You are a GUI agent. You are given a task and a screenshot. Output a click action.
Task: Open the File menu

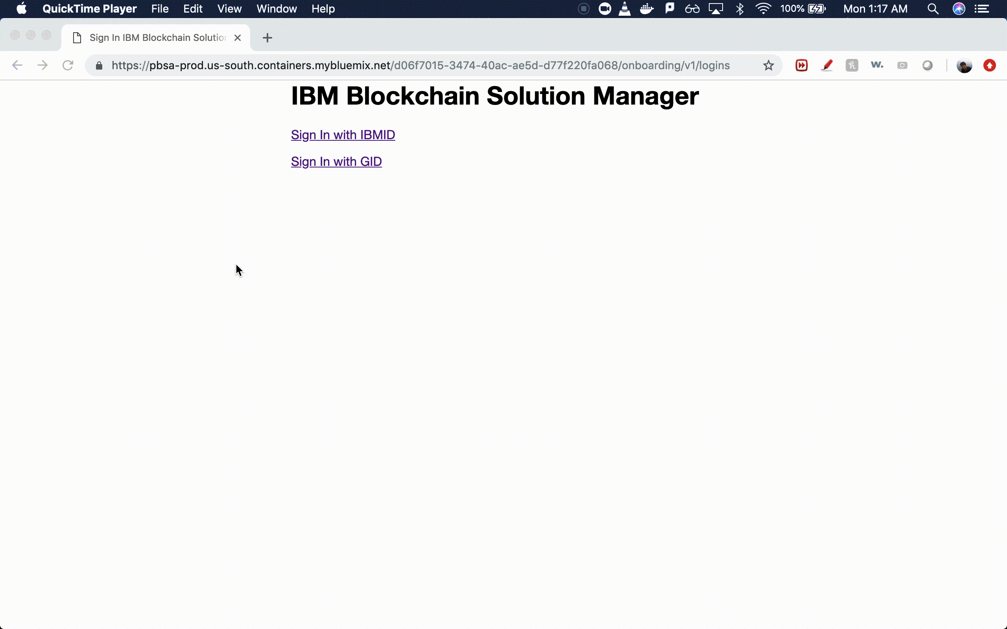[160, 9]
